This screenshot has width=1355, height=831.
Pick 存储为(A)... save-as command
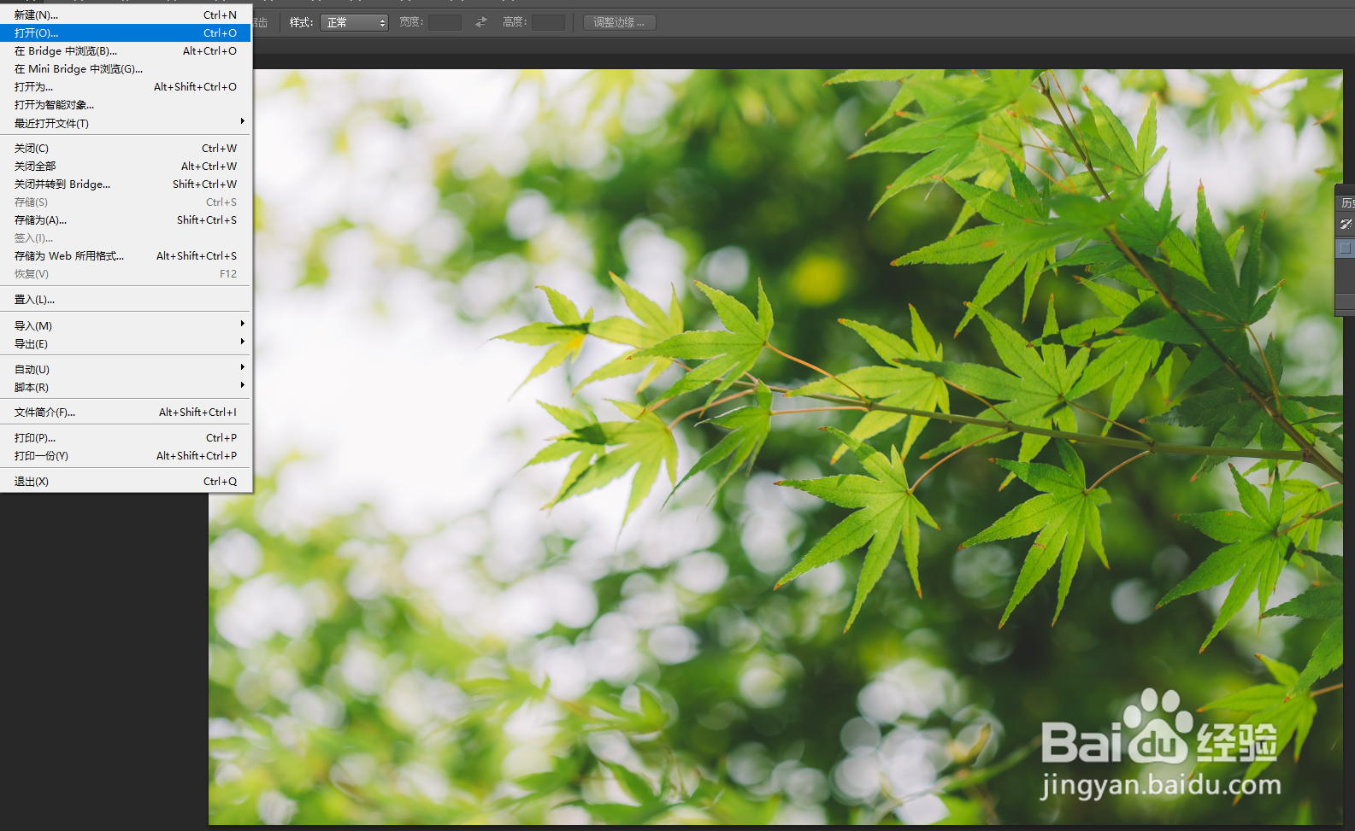[126, 219]
